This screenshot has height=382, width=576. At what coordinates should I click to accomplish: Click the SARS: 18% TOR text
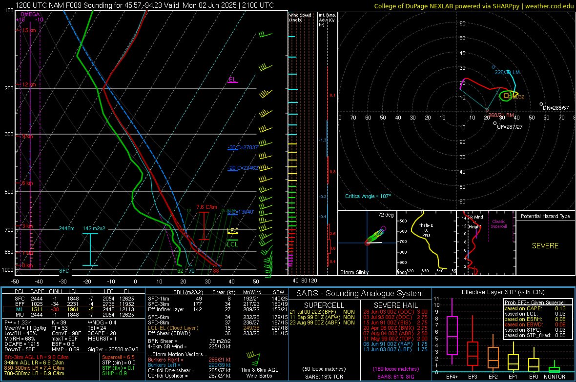pos(324,377)
